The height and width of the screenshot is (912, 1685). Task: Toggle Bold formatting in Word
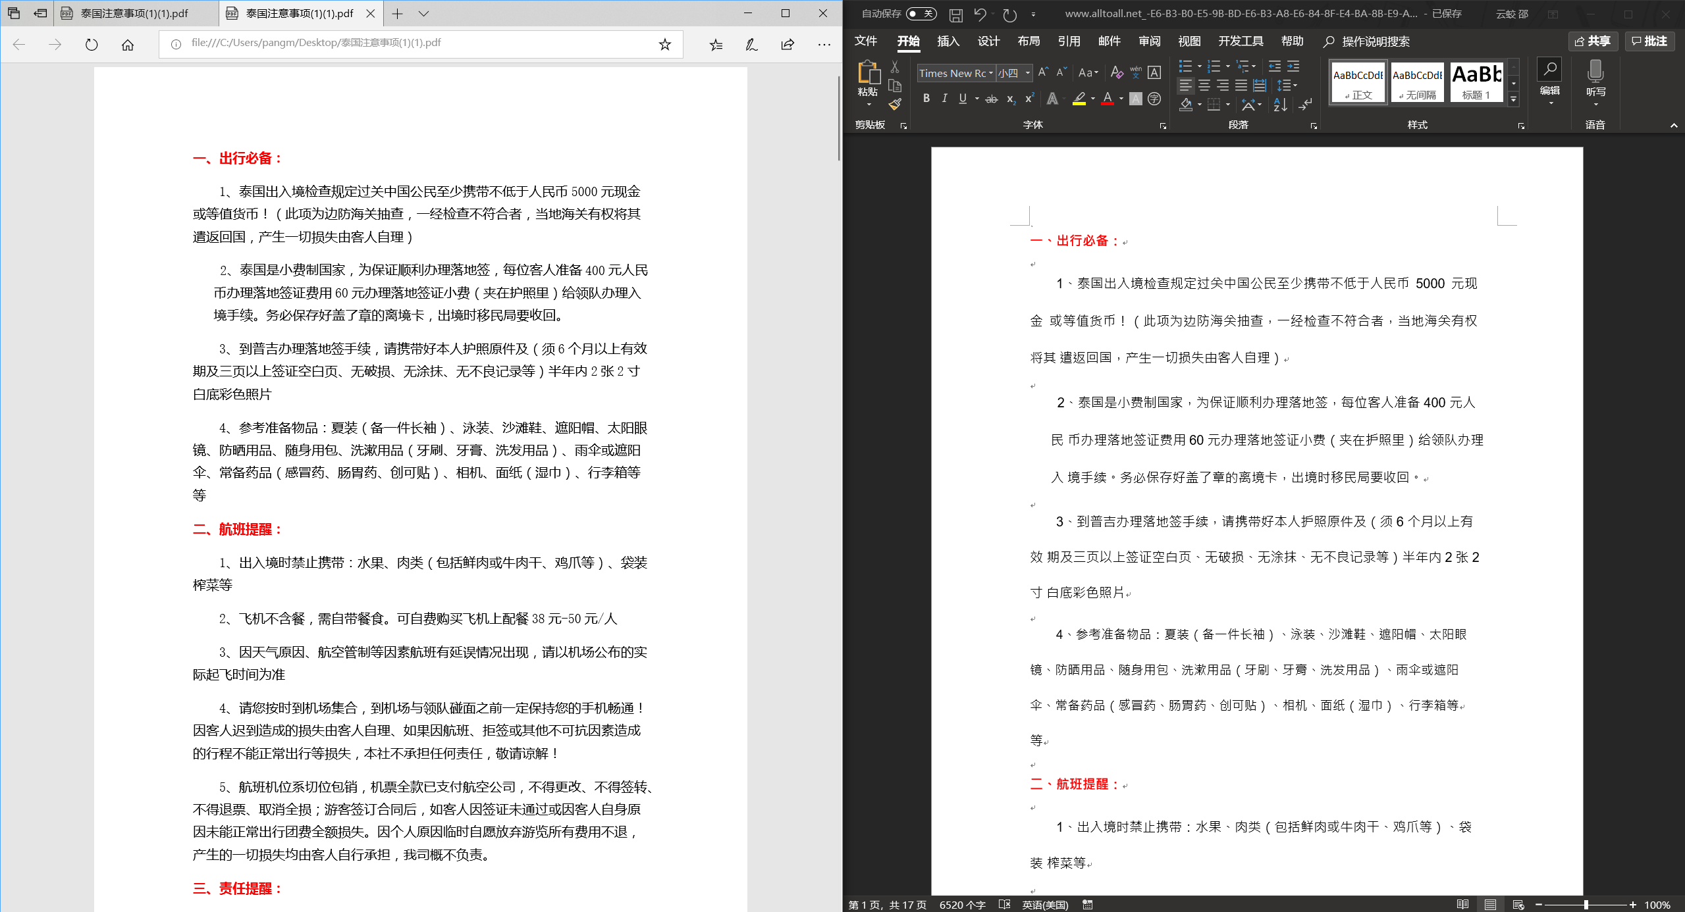point(926,99)
